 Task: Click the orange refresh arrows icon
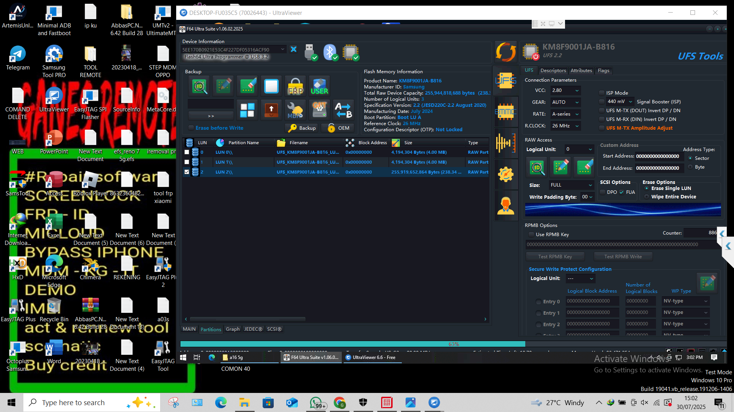(x=505, y=52)
